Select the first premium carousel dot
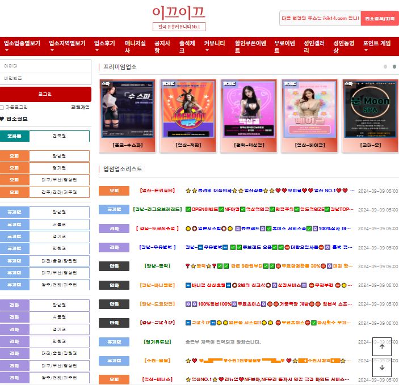Image resolution: width=399 pixels, height=385 pixels. click(x=385, y=67)
